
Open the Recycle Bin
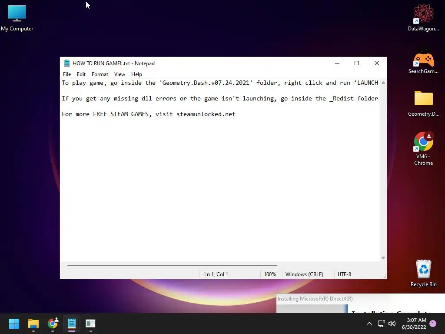click(423, 273)
